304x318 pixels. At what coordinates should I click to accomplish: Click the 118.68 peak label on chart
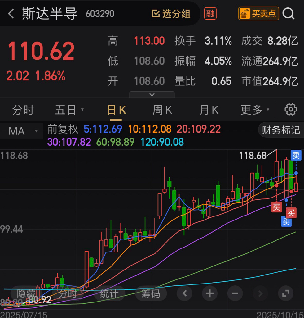pyautogui.click(x=253, y=156)
